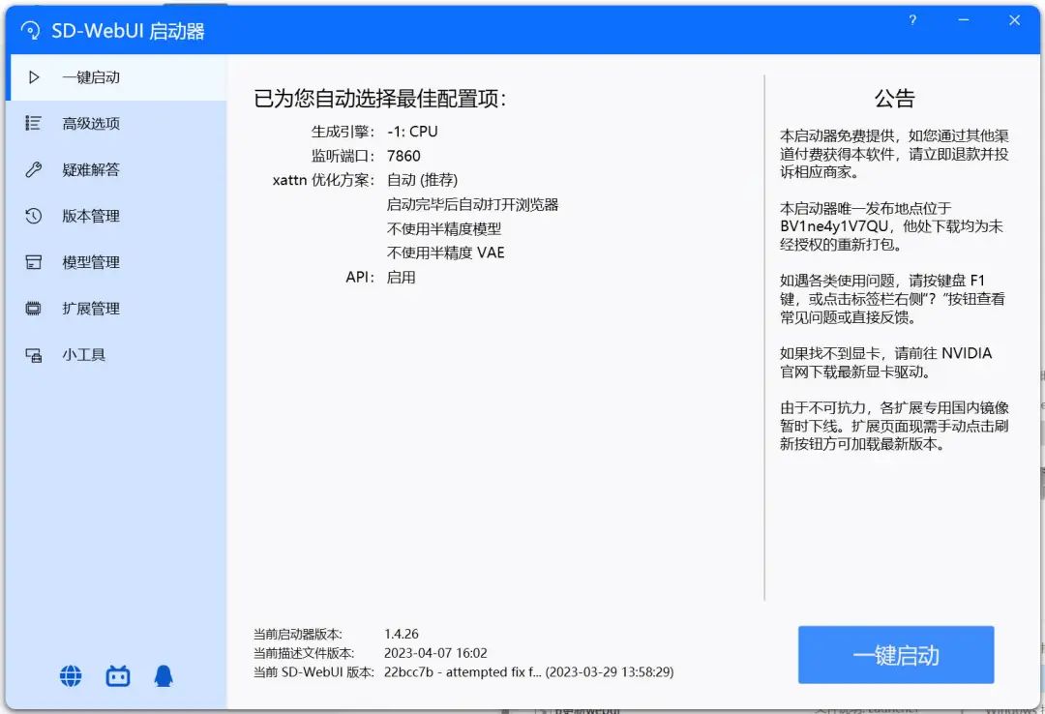Click the Bilibili TV icon
This screenshot has width=1045, height=714.
[116, 675]
